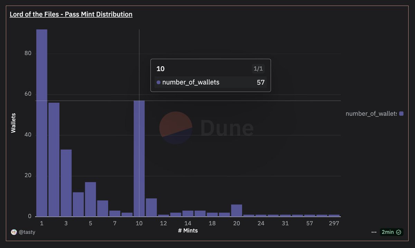Click the tooltip showing number_of_wallets 57
Image resolution: width=415 pixels, height=248 pixels.
[x=210, y=75]
